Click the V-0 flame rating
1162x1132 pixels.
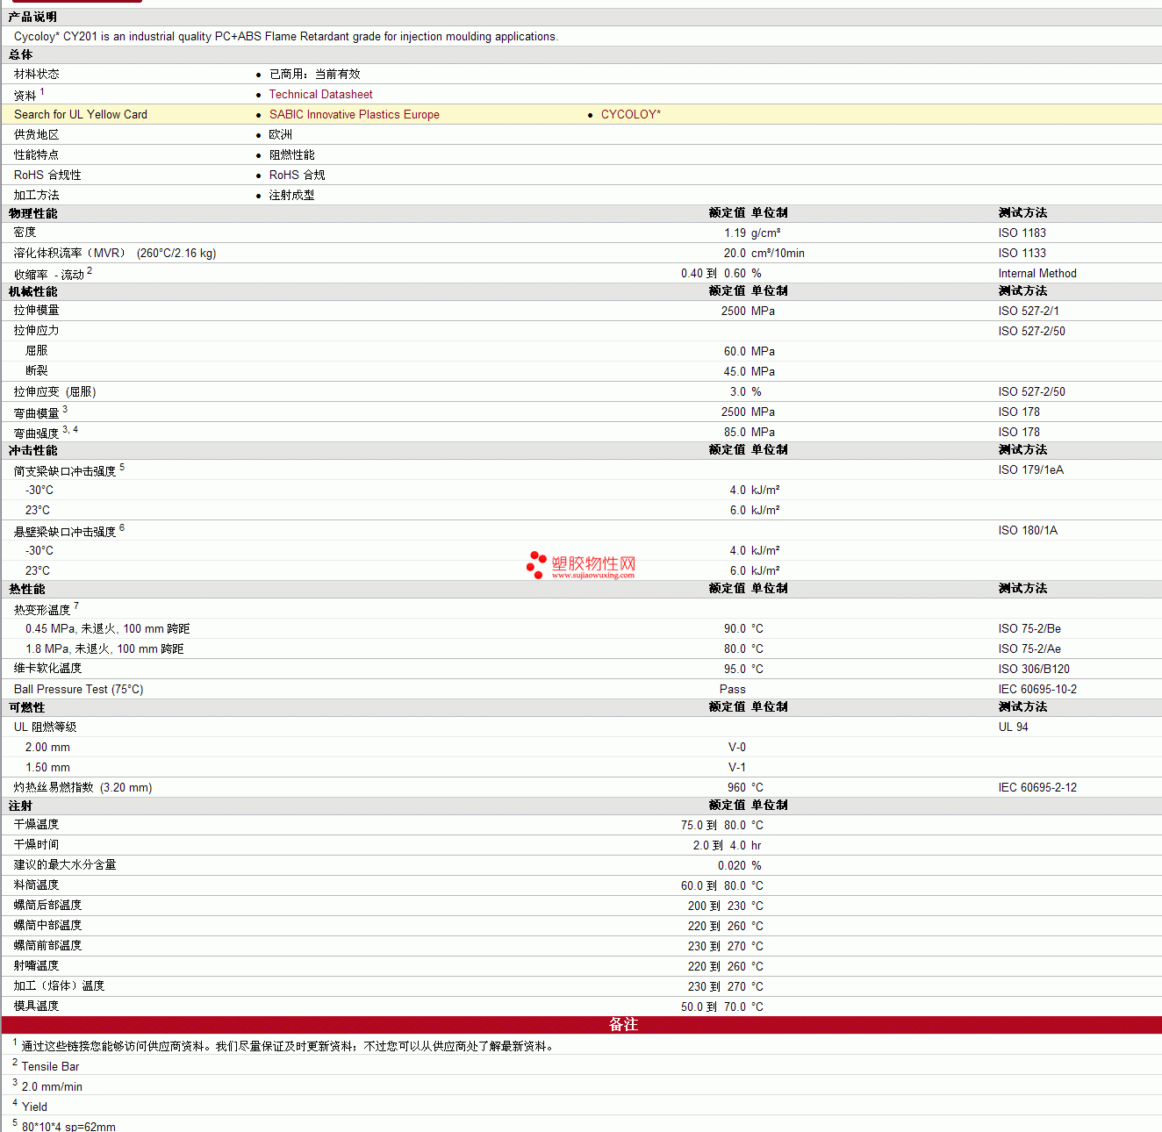click(736, 747)
